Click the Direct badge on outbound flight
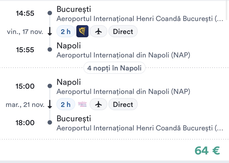Screen dimensions: 229x163 pos(123,31)
